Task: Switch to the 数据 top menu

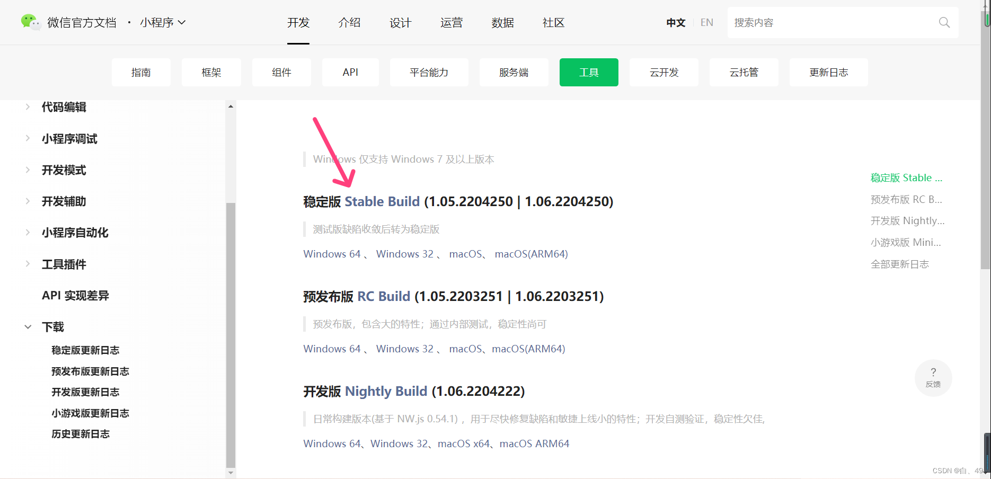Action: tap(502, 23)
